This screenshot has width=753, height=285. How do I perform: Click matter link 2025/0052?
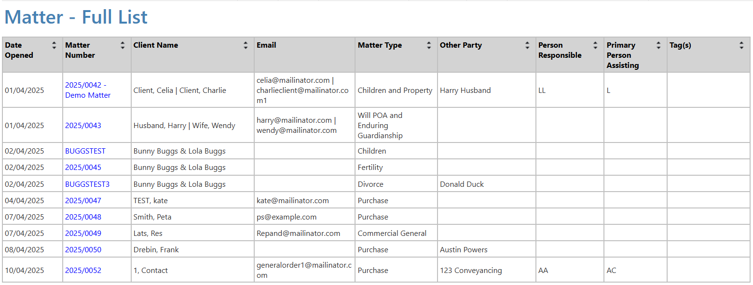pyautogui.click(x=83, y=271)
